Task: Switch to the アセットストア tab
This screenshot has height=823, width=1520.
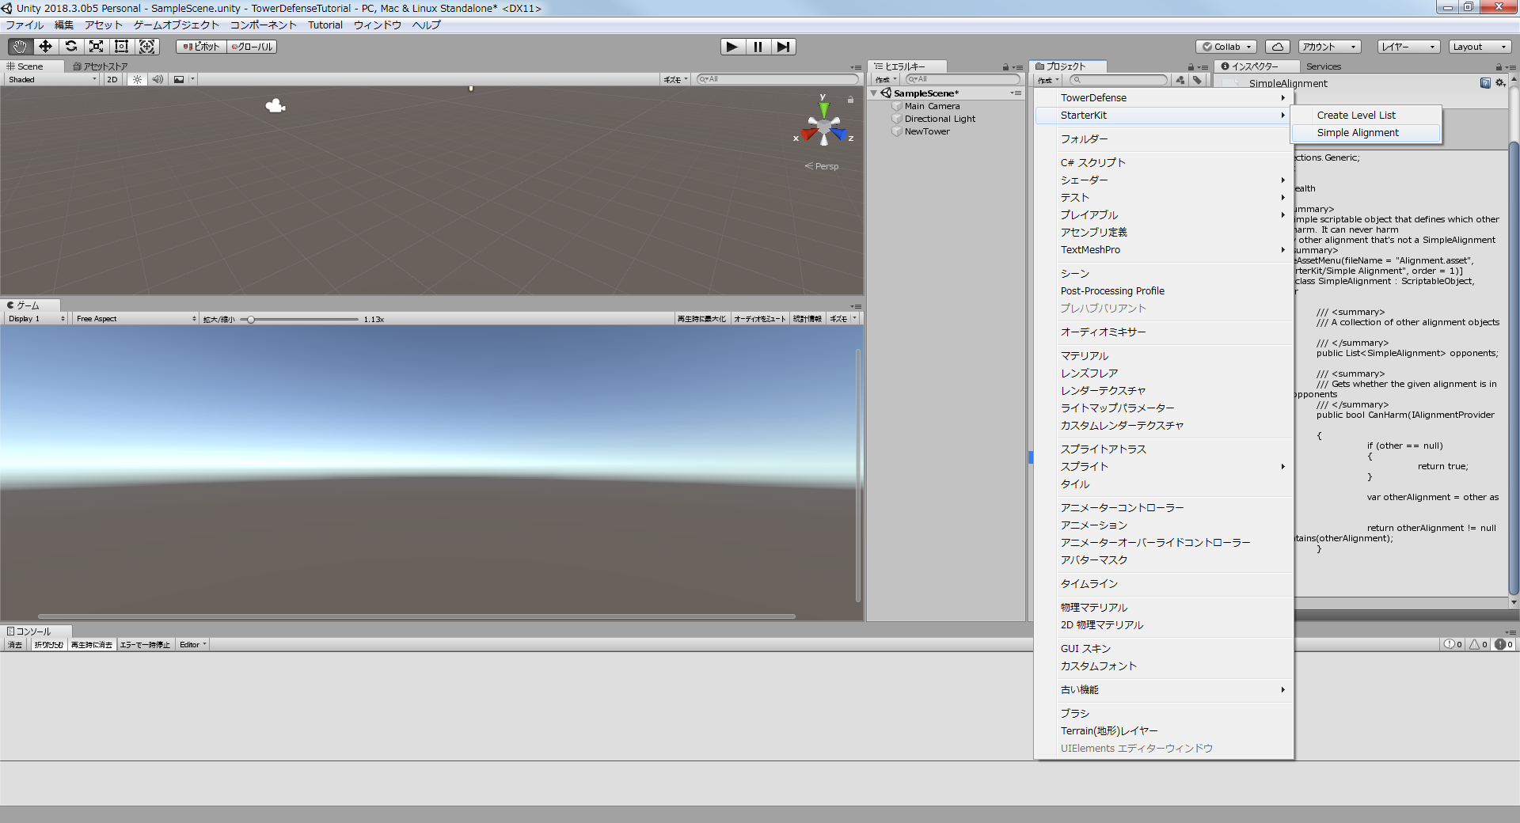Action: pyautogui.click(x=101, y=66)
